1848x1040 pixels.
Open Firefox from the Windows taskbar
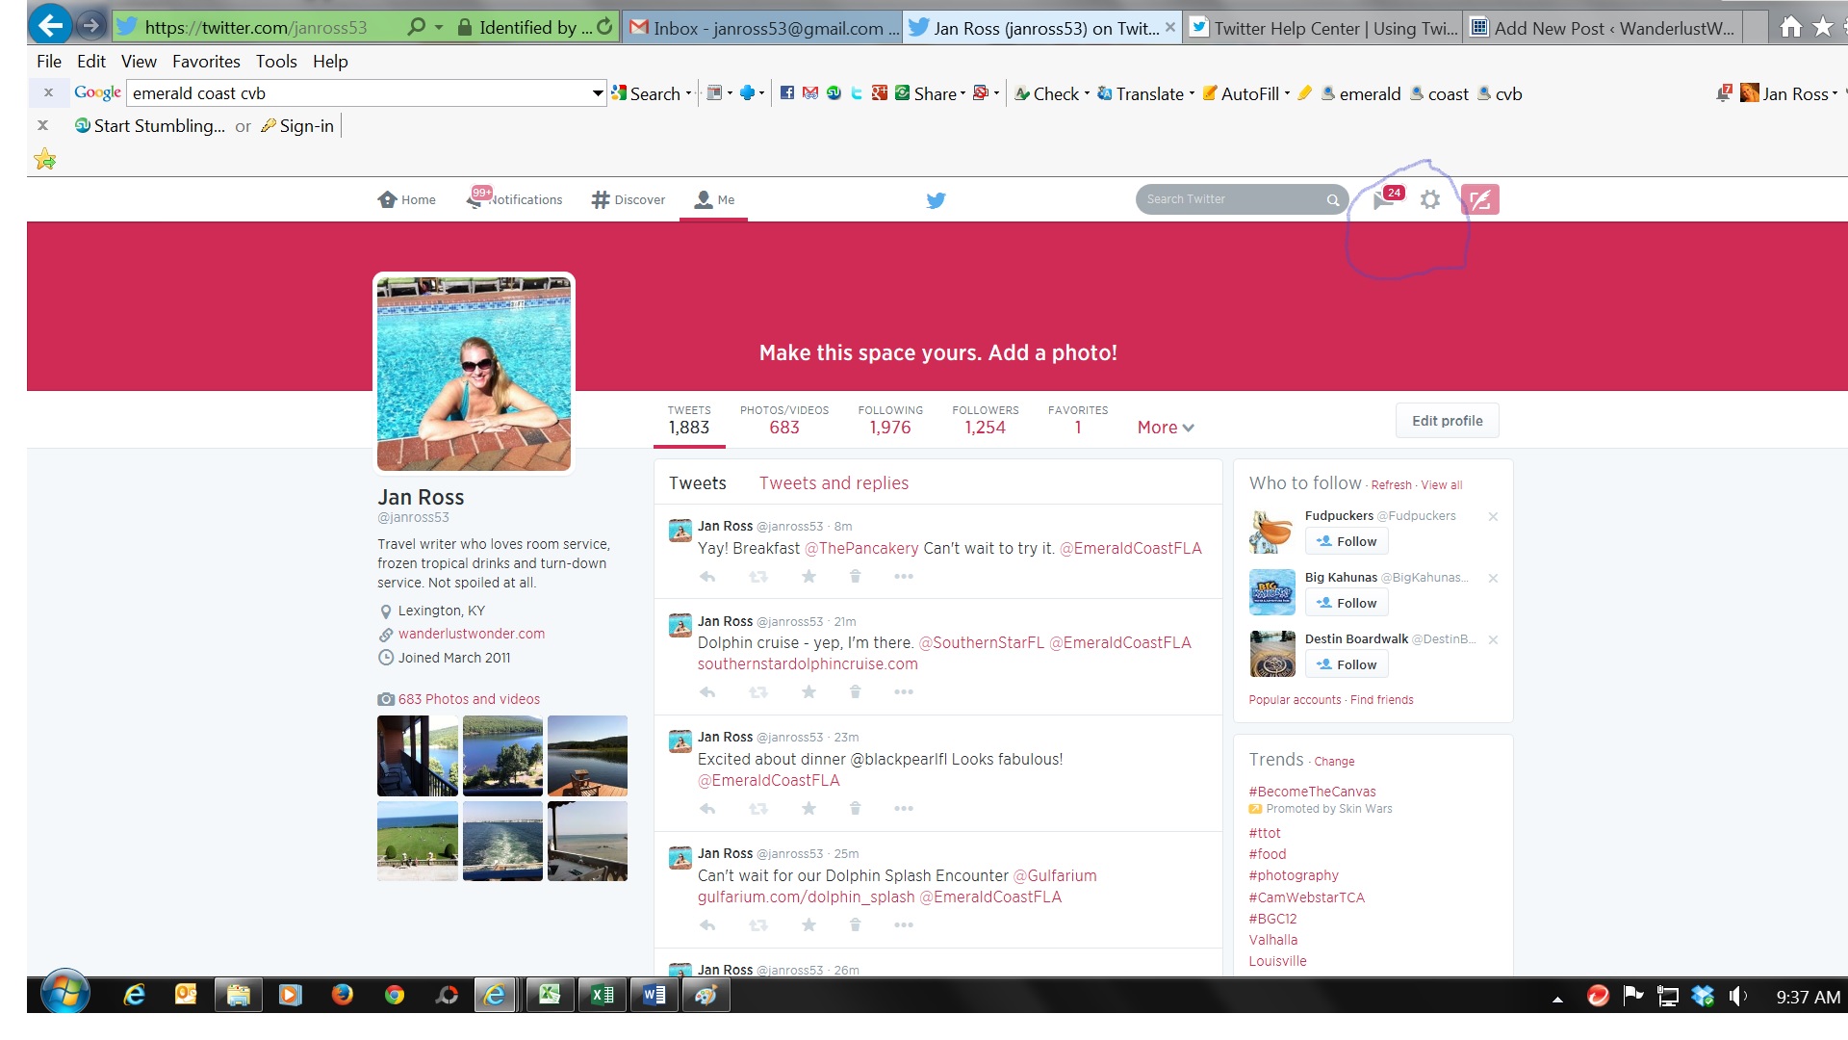tap(342, 995)
